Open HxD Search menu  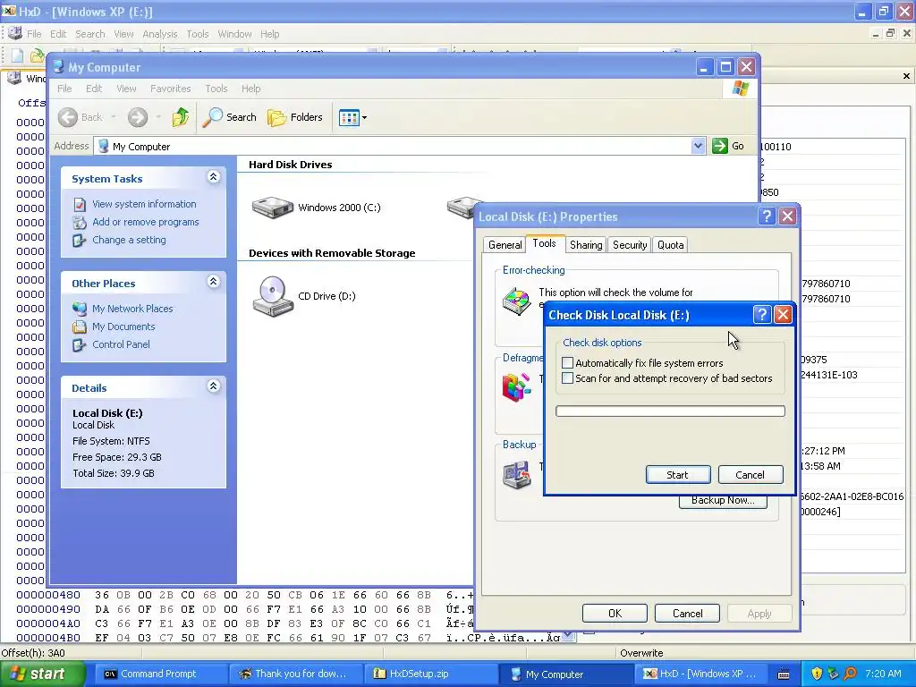(x=90, y=34)
